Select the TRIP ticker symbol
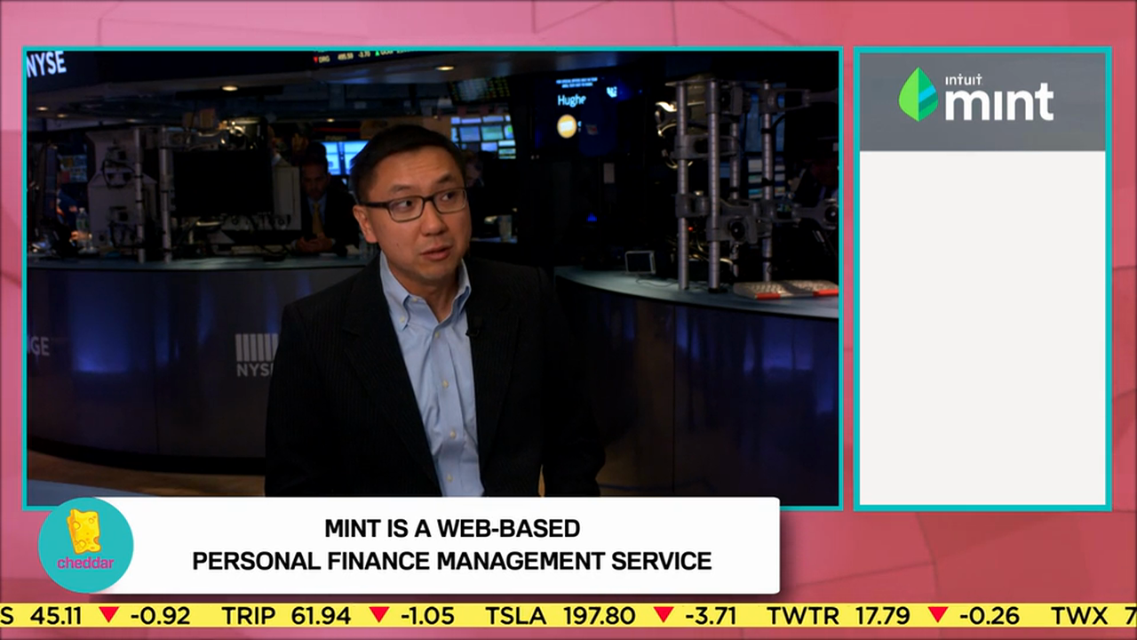Screen dimensions: 1137x640 tap(250, 615)
